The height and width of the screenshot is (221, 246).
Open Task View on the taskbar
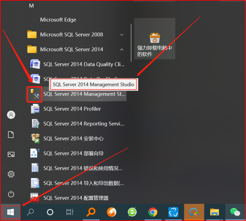pos(70,212)
